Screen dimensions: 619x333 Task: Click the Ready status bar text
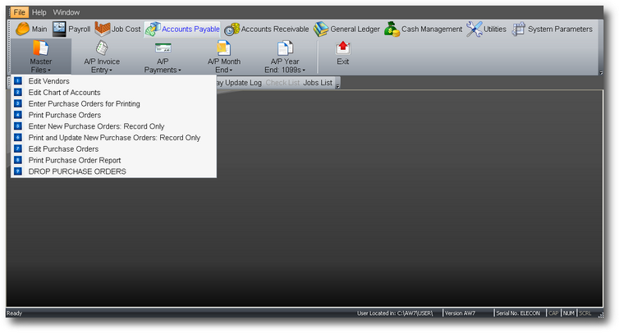click(15, 313)
